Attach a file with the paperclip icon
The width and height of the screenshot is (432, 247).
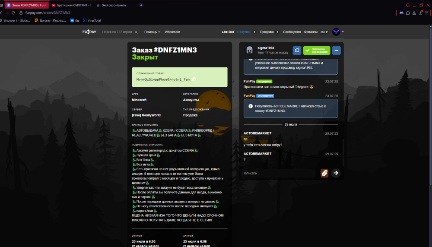coord(324,173)
